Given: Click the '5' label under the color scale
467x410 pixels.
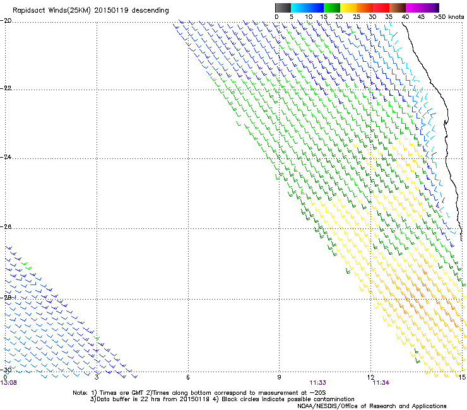Looking at the screenshot, I should click(x=292, y=17).
